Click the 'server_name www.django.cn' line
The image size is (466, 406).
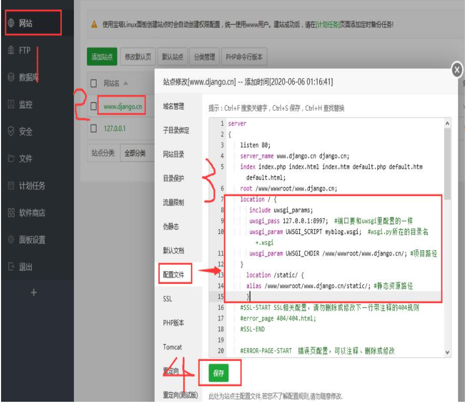(x=295, y=156)
